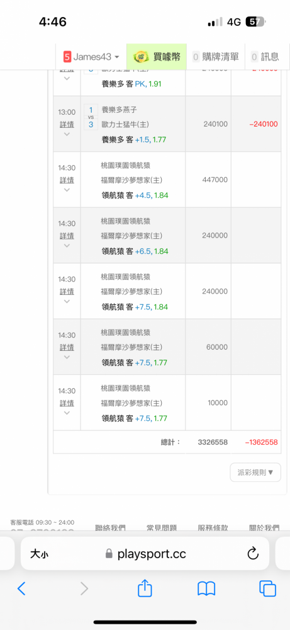Open 詳情 for the 60000 bet row
290x630 pixels.
click(x=67, y=347)
